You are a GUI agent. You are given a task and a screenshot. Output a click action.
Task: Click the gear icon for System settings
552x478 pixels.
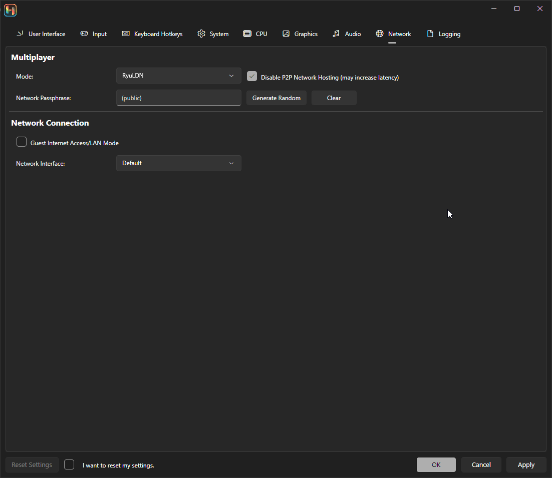201,34
